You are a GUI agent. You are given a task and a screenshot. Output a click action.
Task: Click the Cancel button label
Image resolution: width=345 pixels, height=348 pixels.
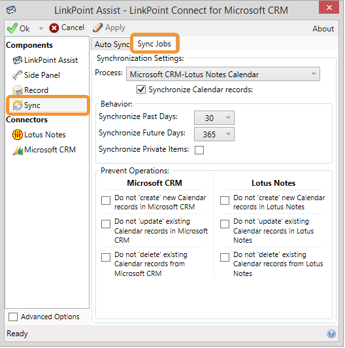coord(73,27)
